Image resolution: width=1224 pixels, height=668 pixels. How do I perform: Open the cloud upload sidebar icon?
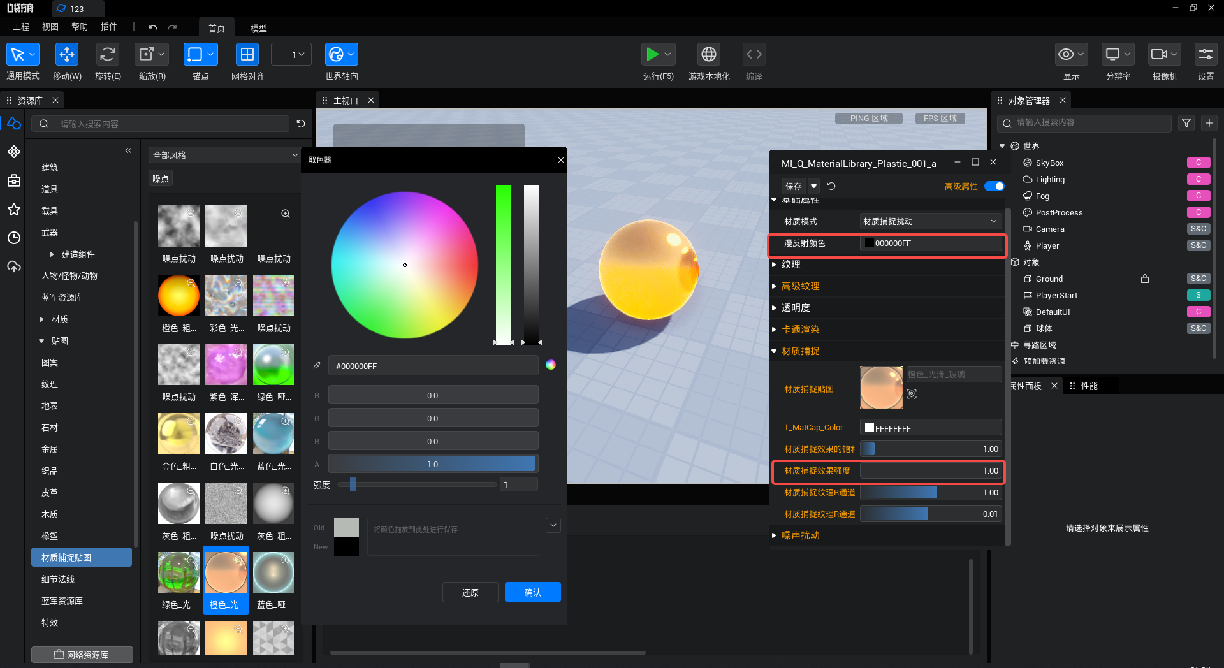14,266
